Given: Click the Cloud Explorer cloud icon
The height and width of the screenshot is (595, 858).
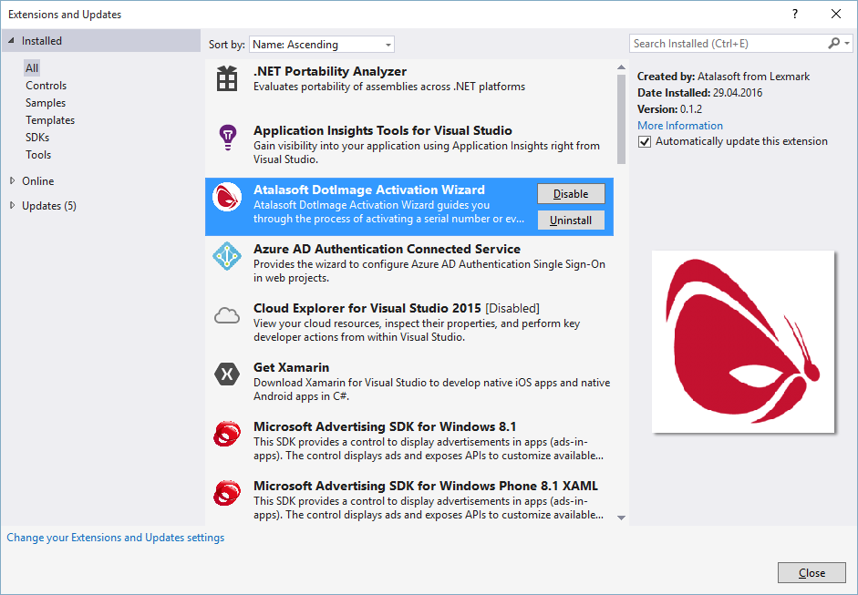Looking at the screenshot, I should click(x=226, y=315).
